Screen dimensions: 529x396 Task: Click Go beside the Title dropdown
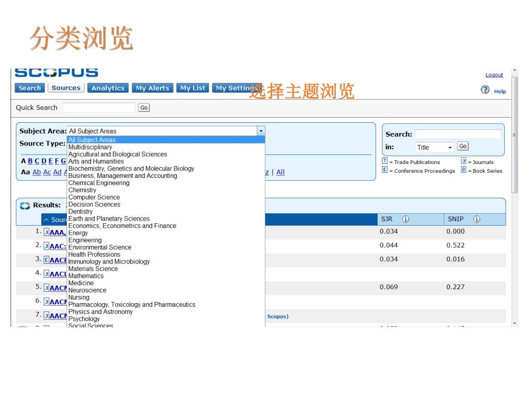[463, 146]
